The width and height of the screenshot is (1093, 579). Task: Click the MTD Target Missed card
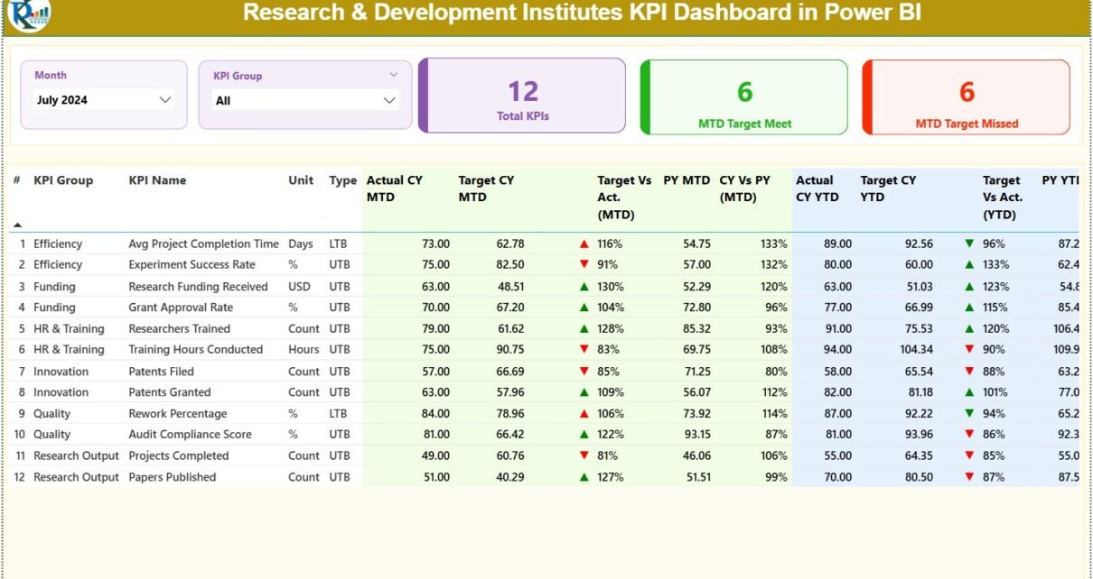967,96
